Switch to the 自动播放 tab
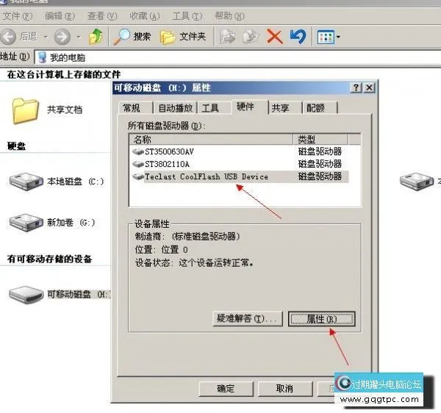Screen dimensions: 441x413 click(x=175, y=108)
